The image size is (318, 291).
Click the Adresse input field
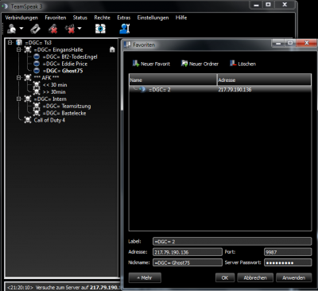(x=188, y=252)
